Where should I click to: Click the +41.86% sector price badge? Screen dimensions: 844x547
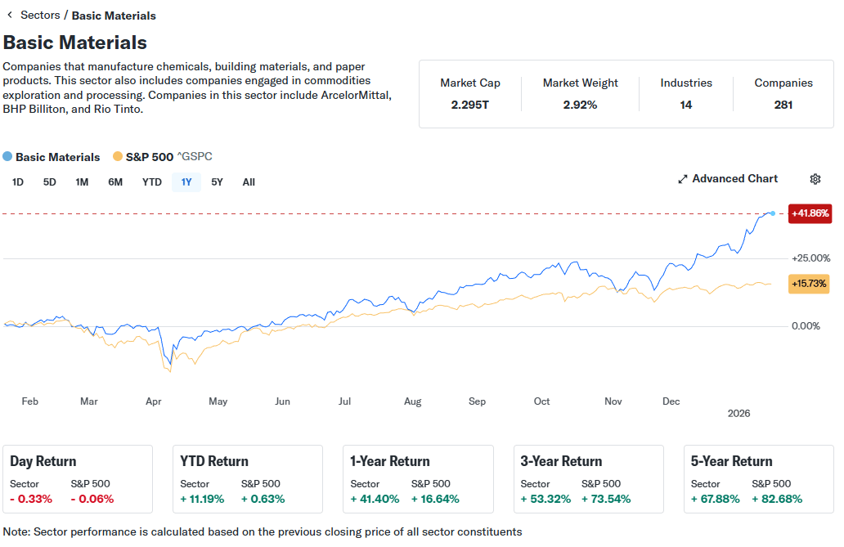tap(810, 213)
